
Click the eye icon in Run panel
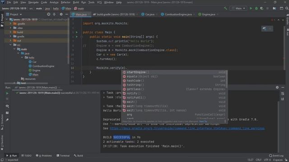click(x=7, y=106)
